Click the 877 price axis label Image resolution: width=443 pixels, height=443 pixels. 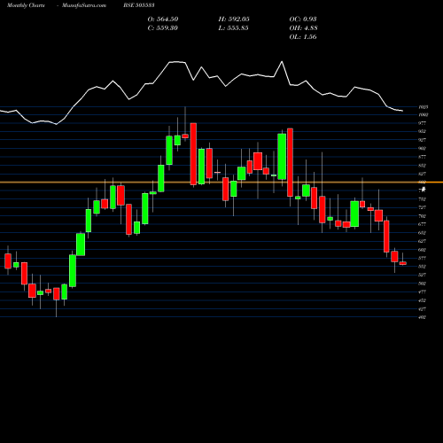pyautogui.click(x=423, y=157)
